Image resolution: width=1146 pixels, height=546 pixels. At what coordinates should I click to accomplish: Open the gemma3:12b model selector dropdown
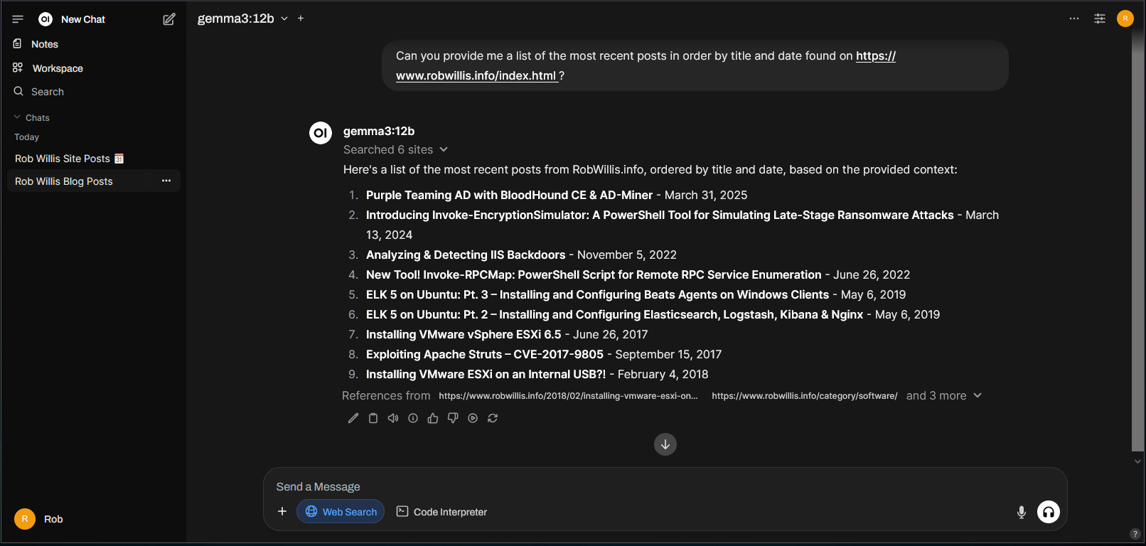(x=242, y=18)
